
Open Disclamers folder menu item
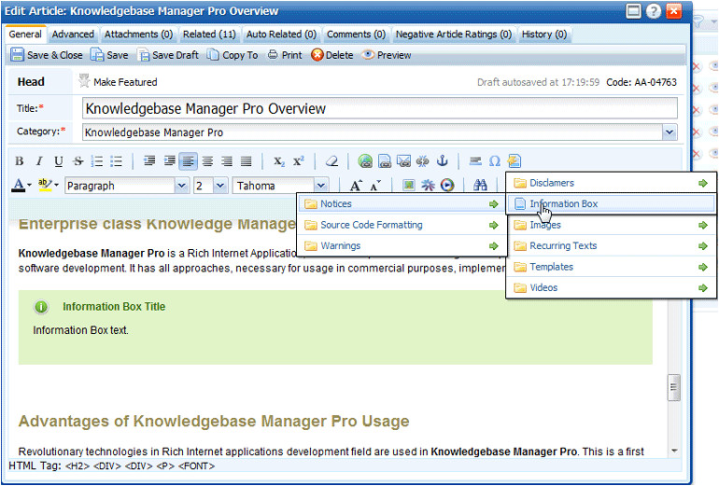tap(611, 183)
